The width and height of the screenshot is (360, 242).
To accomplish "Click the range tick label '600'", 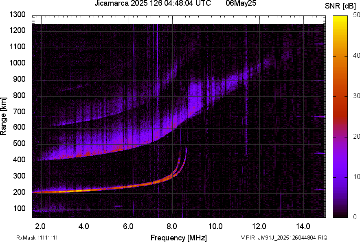I will coord(19,127).
